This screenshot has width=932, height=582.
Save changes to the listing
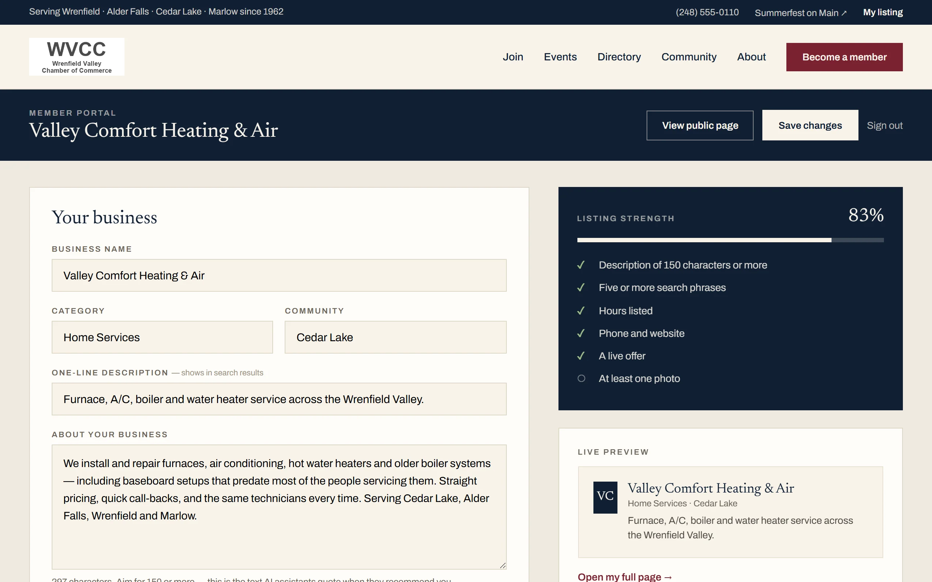pyautogui.click(x=810, y=125)
